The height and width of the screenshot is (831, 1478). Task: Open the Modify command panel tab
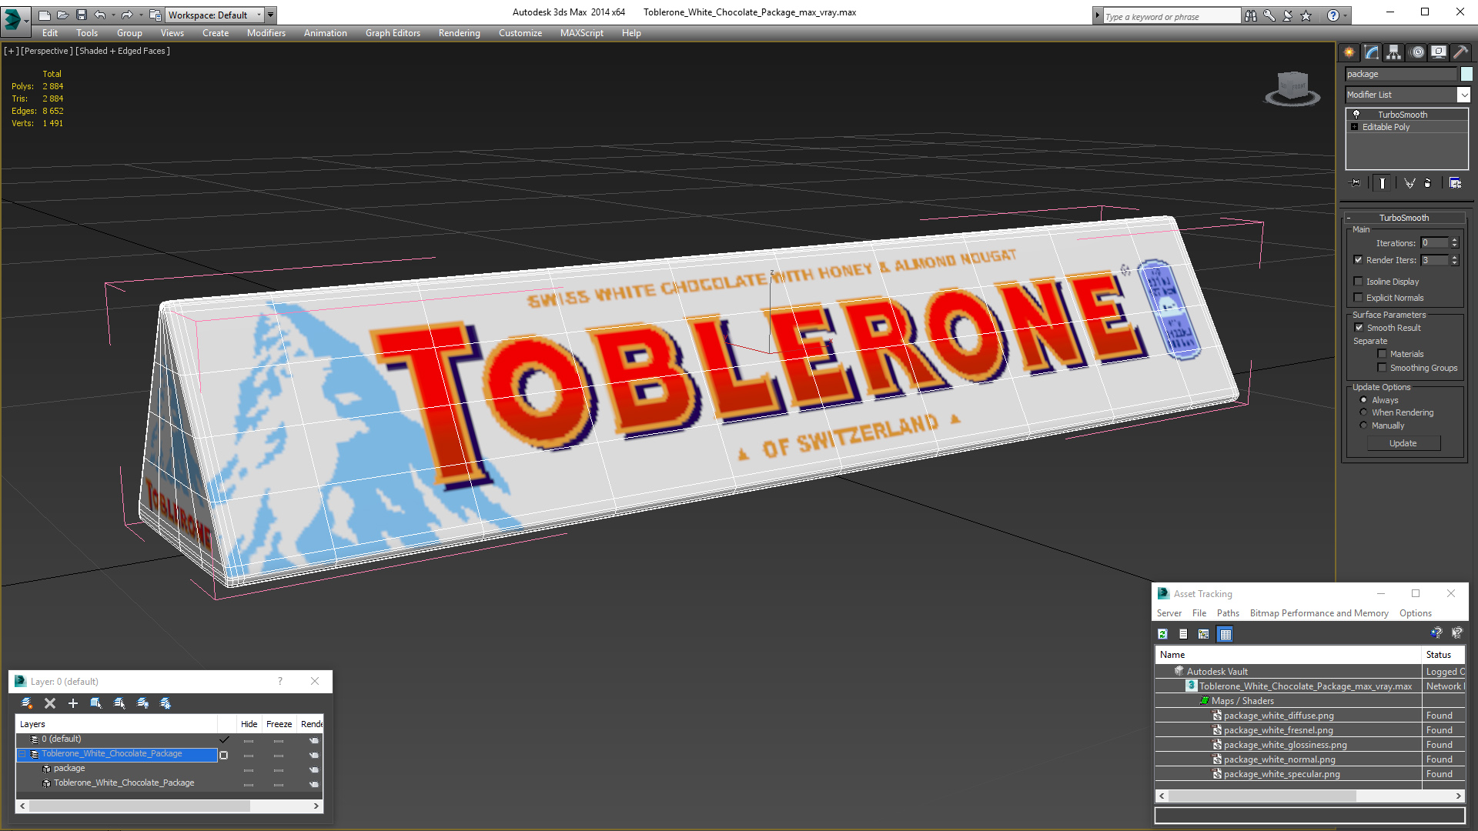[1372, 52]
